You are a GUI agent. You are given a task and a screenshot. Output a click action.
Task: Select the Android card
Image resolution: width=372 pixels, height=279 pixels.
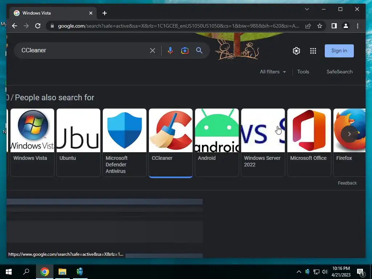coord(217,142)
